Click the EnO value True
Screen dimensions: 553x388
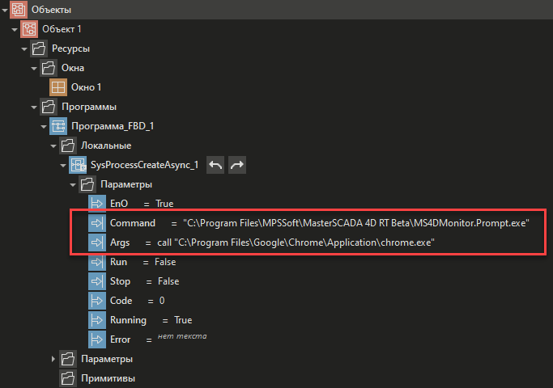coord(164,204)
